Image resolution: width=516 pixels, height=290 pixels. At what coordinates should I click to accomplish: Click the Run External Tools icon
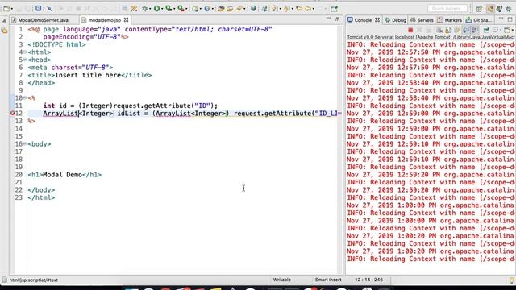181,9
